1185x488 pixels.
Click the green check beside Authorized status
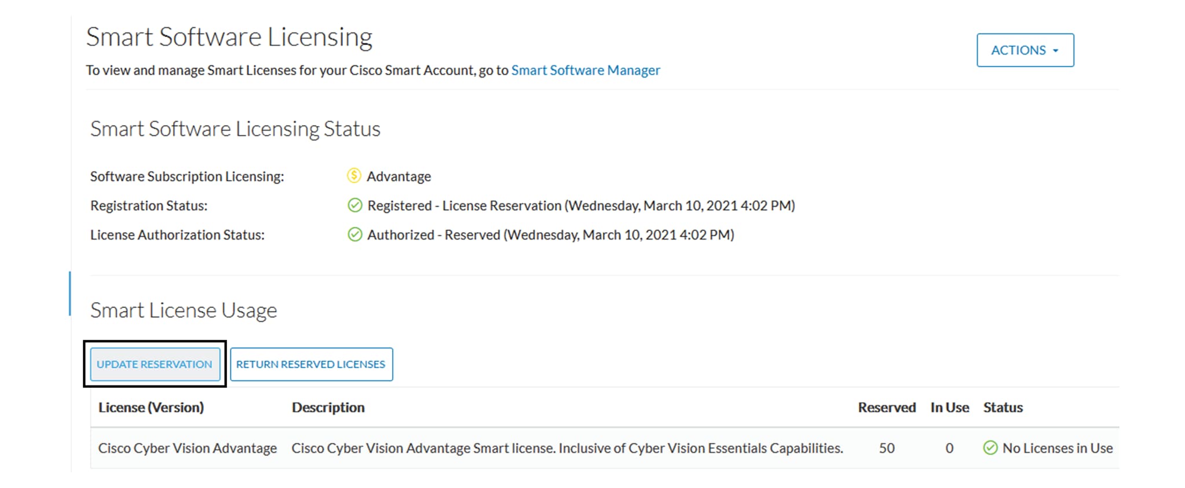[354, 234]
